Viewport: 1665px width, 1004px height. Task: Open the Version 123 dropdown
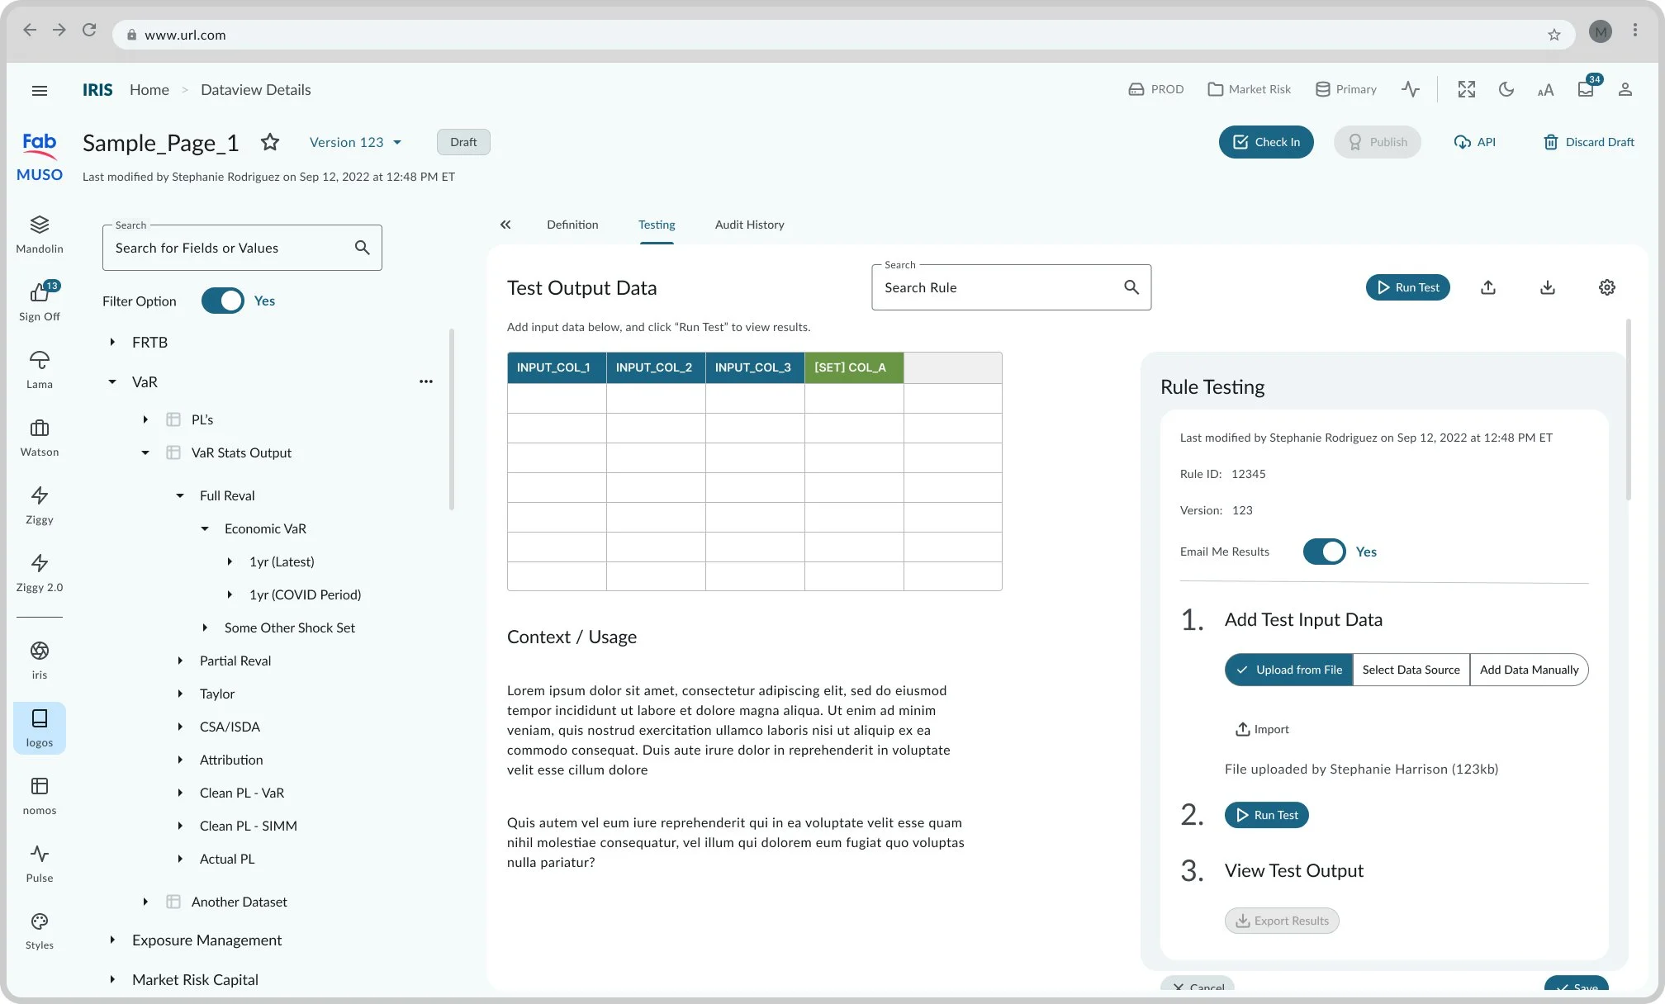pyautogui.click(x=355, y=142)
